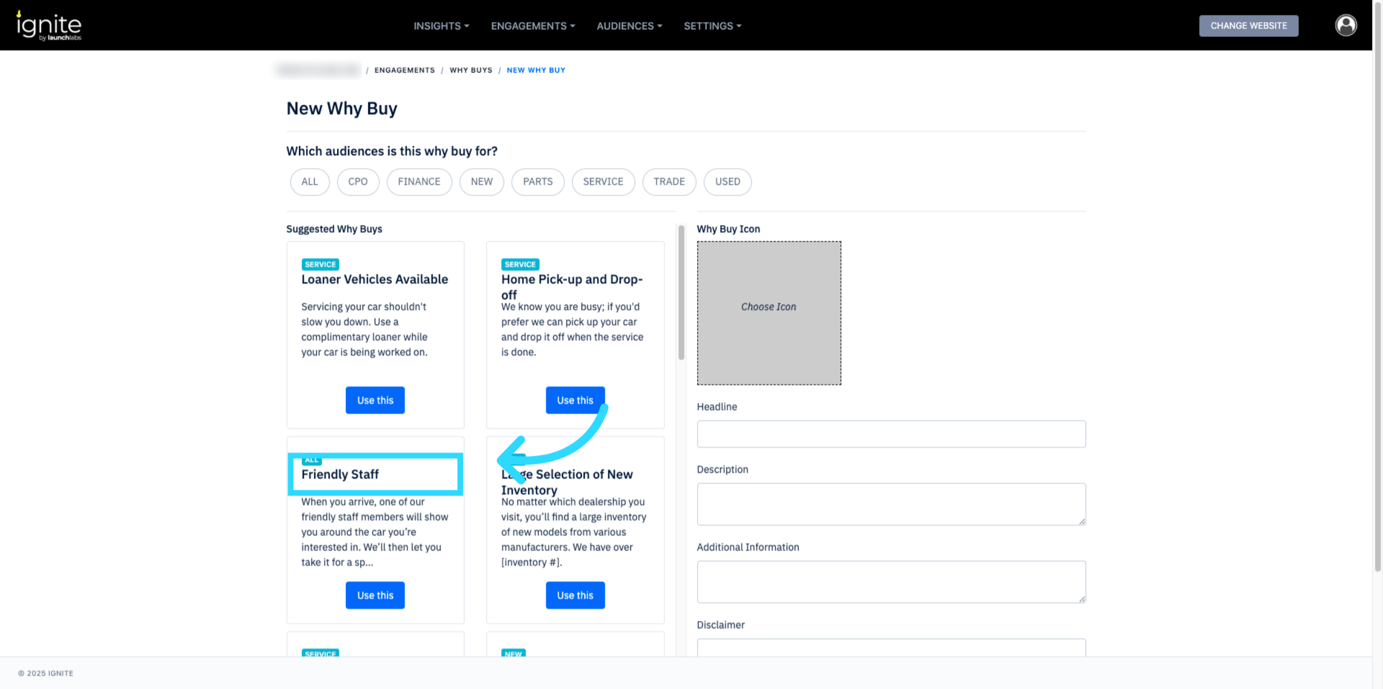This screenshot has height=689, width=1383.
Task: Toggle the FINANCE audience pill
Action: click(419, 182)
